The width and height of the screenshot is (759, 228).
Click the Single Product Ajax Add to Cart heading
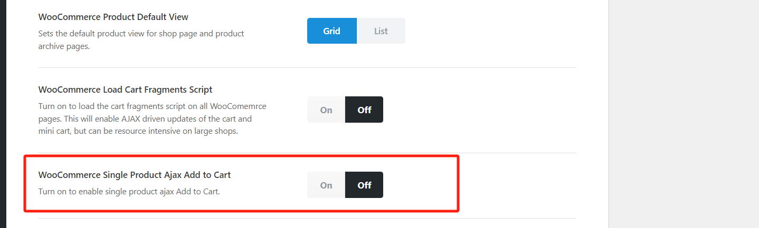[135, 175]
